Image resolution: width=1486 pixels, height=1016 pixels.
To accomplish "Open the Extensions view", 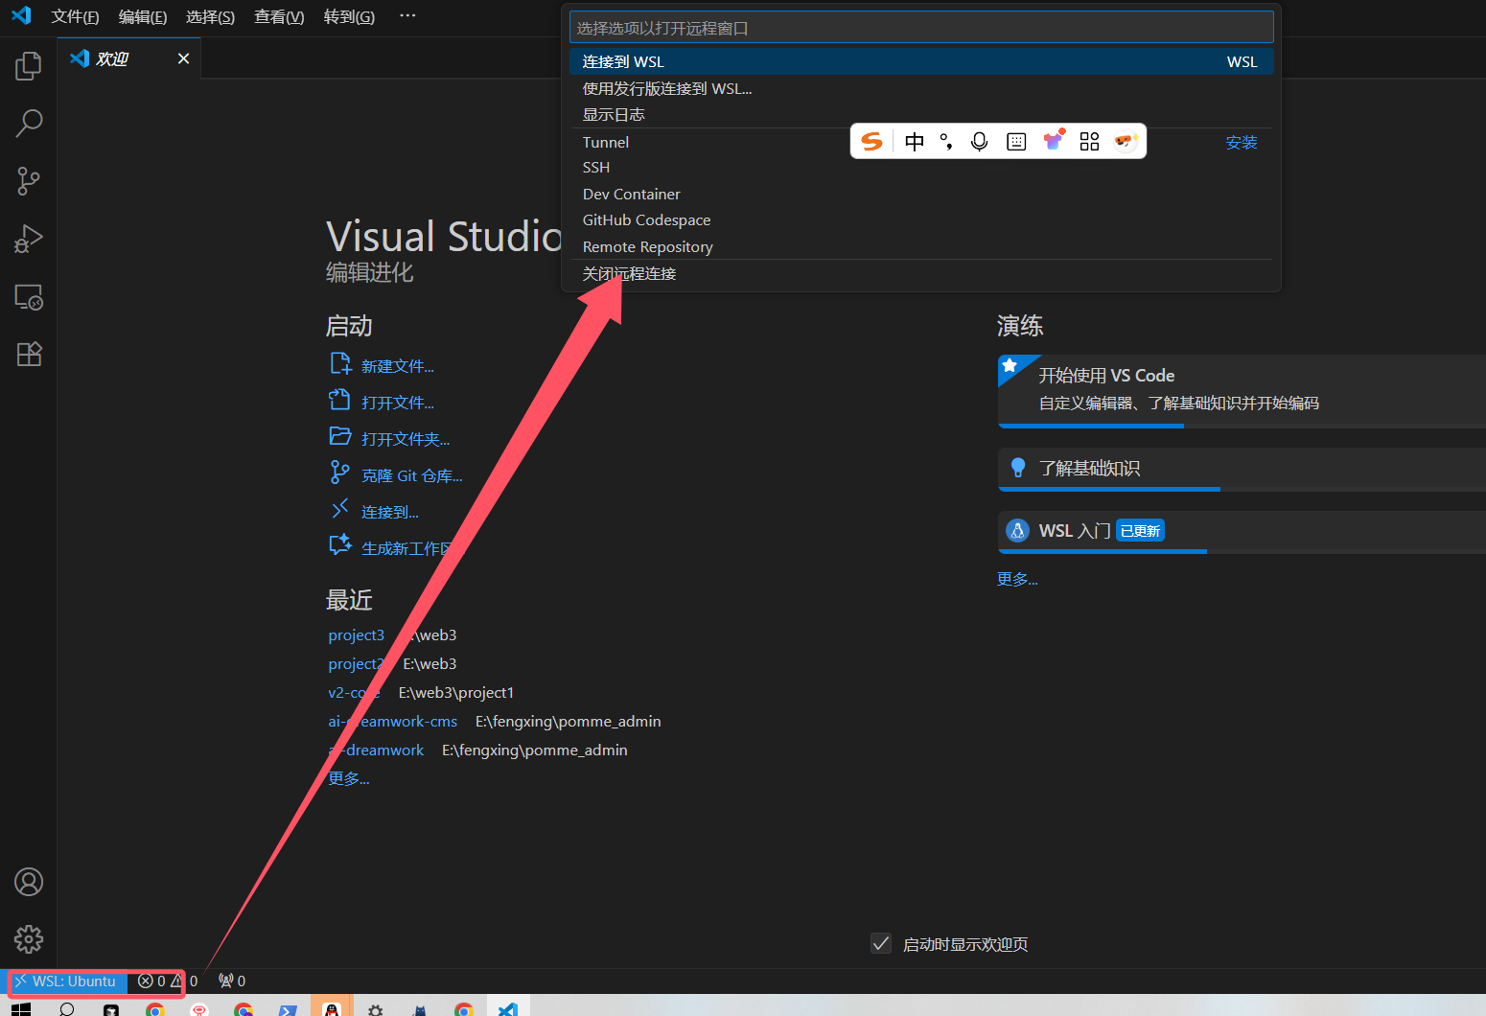I will coord(29,355).
